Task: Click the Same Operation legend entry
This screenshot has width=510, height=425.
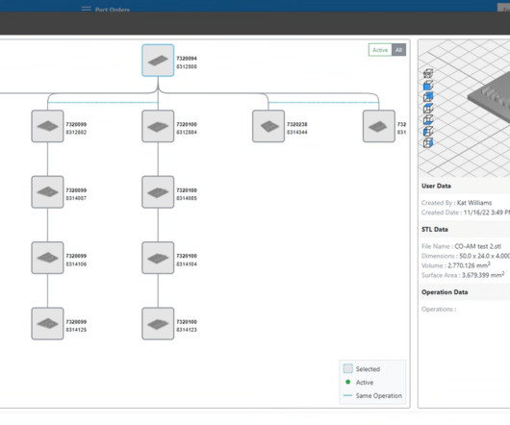Action: [x=372, y=396]
